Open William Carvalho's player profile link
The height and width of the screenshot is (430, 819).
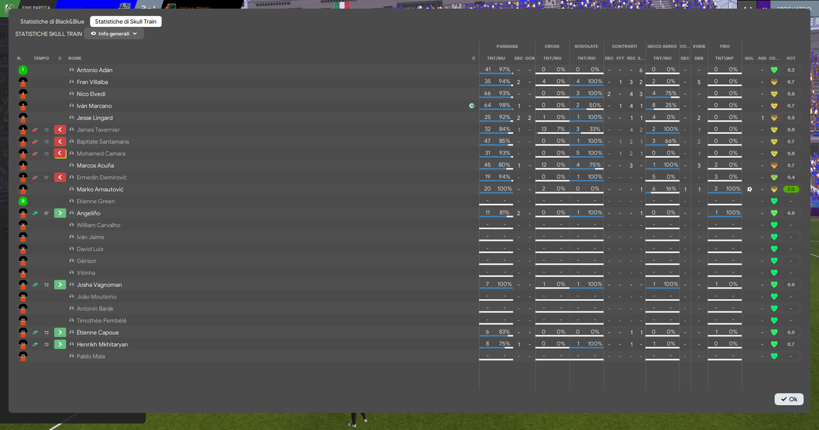pos(99,226)
